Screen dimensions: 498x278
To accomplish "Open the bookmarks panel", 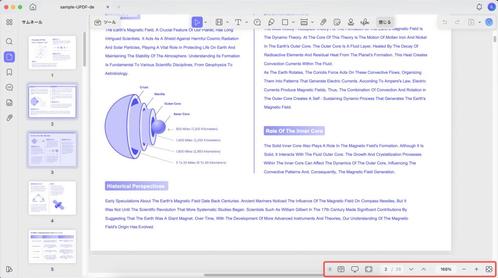I will coord(9,72).
